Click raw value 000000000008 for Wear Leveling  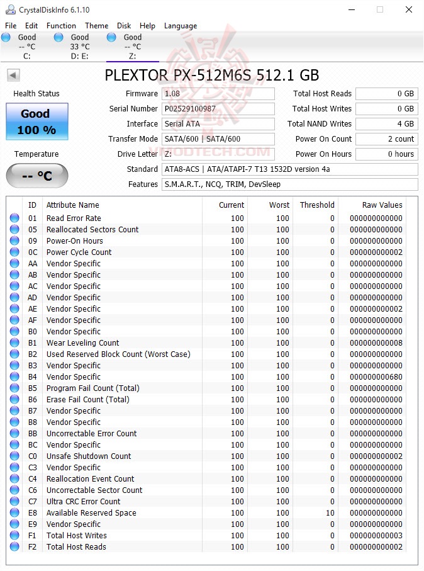pyautogui.click(x=376, y=343)
